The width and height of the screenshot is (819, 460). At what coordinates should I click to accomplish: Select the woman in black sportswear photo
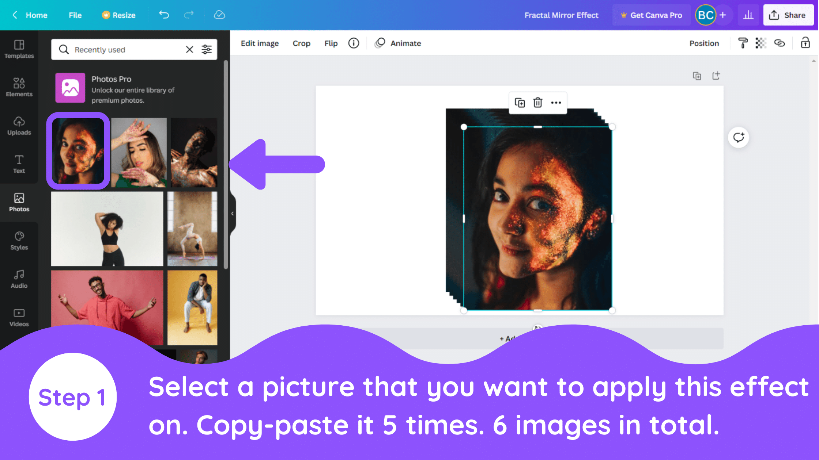coord(107,229)
